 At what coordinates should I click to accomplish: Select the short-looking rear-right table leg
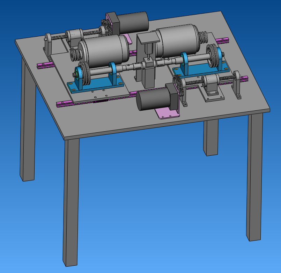211,138
